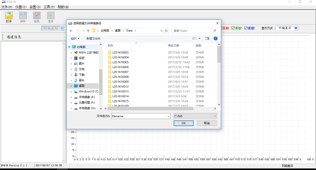Open the Organize (组织) dropdown

[x=75, y=38]
